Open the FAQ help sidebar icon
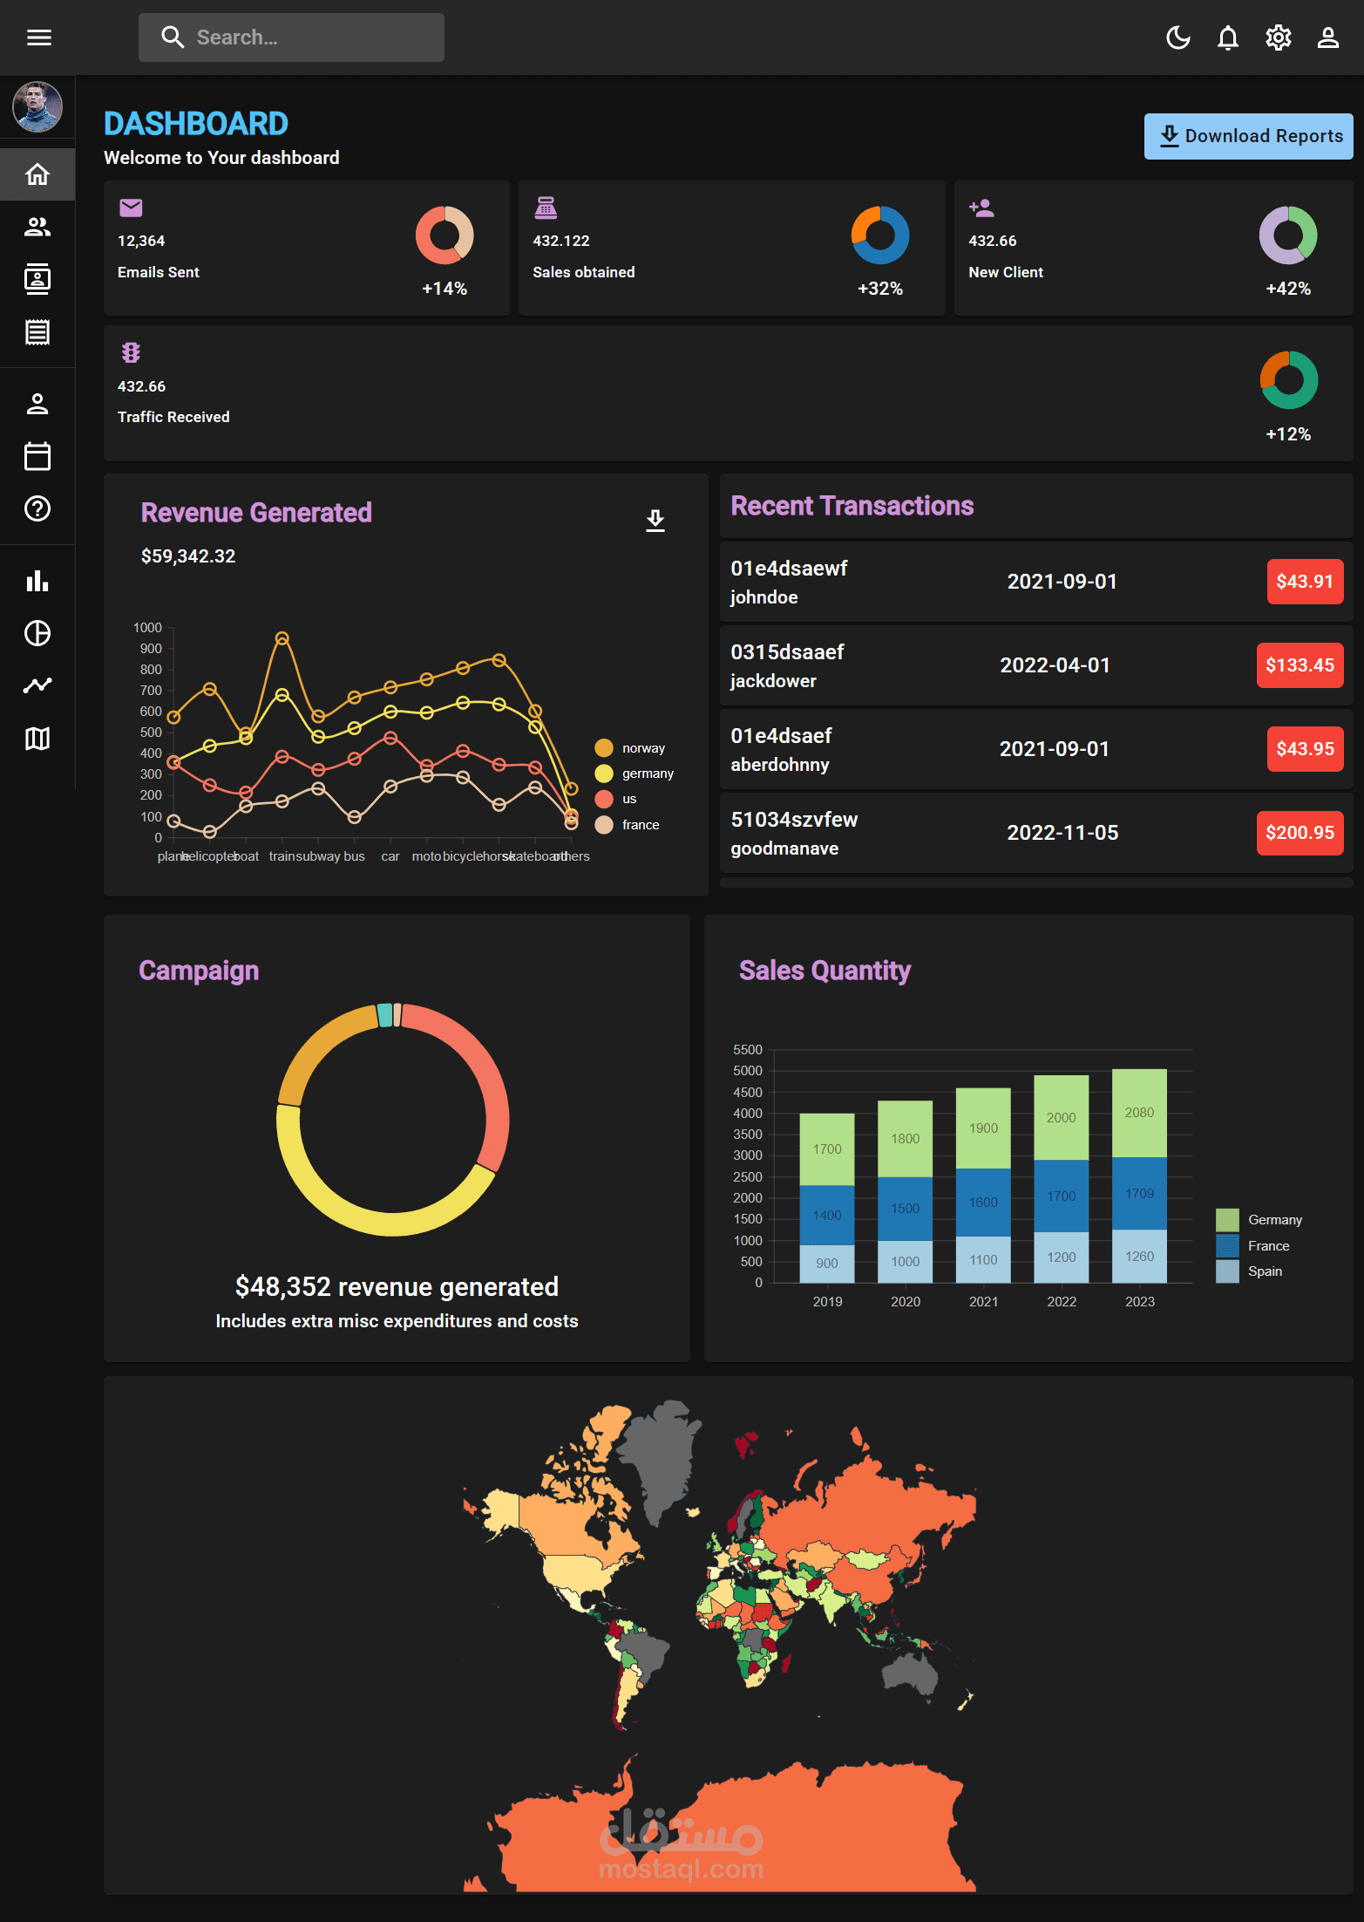1364x1922 pixels. [37, 508]
